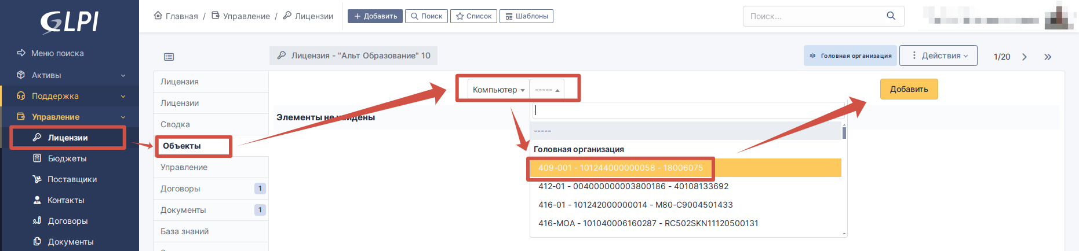Click the yellow Добавить button
The height and width of the screenshot is (251, 1079).
pos(909,89)
